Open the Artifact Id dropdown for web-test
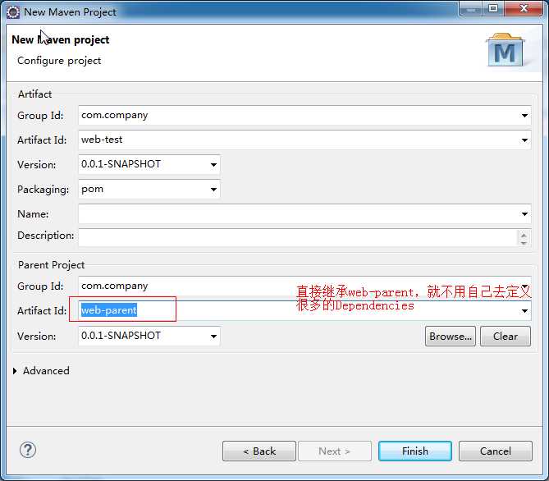549x481 pixels. point(524,140)
